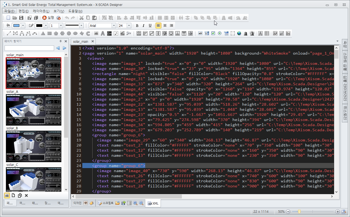Image resolution: width=350 pixels, height=217 pixels.
Task: Insert a text box 'abl' control
Action: (x=200, y=33)
